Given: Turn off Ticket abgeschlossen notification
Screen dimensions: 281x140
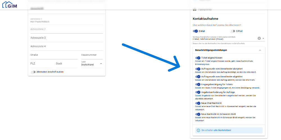Looking at the screenshot, I should click(x=198, y=58).
